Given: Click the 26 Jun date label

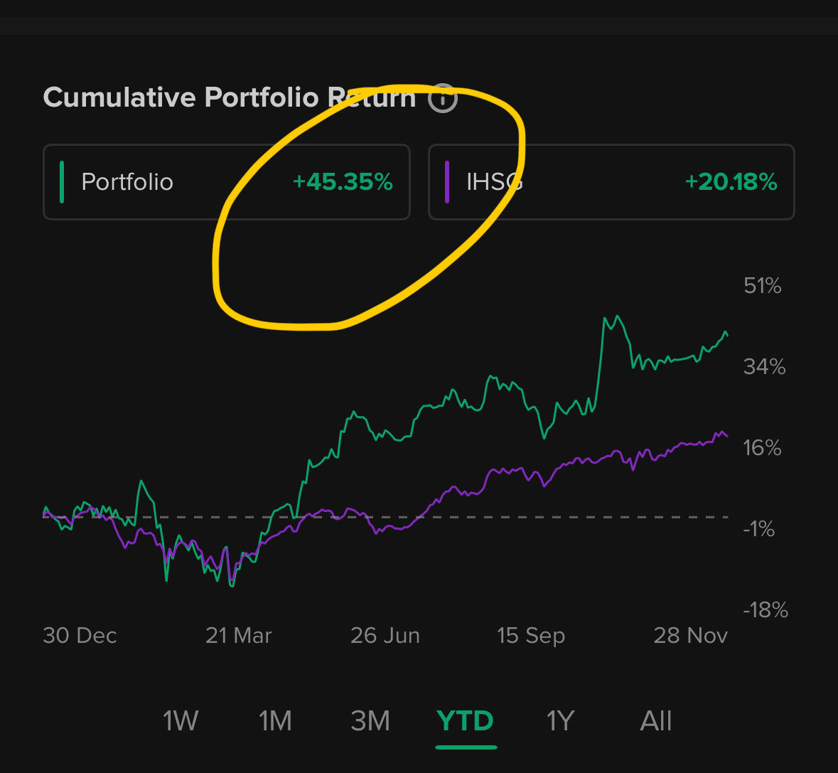Looking at the screenshot, I should [385, 635].
